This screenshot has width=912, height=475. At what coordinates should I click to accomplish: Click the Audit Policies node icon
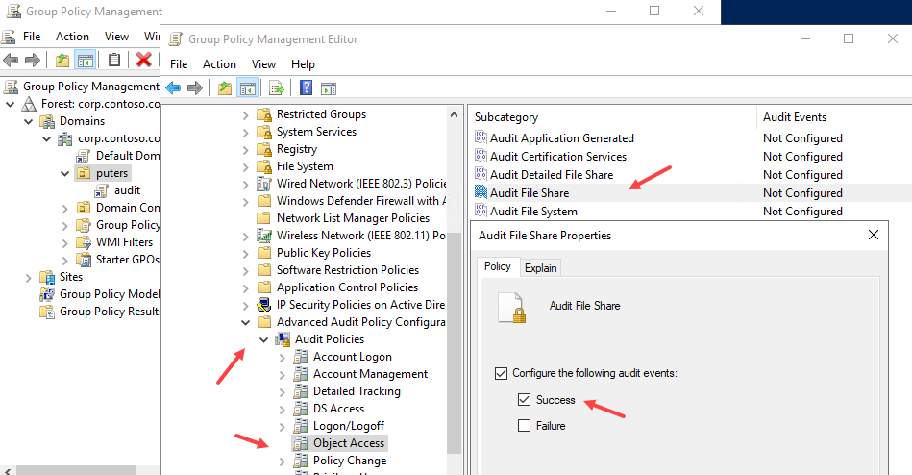pos(283,339)
